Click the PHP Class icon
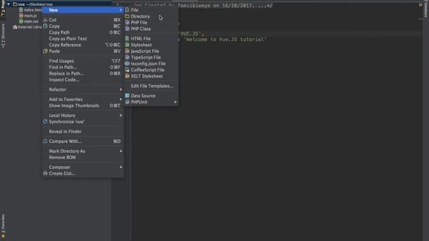Image resolution: width=429 pixels, height=241 pixels. [x=127, y=29]
